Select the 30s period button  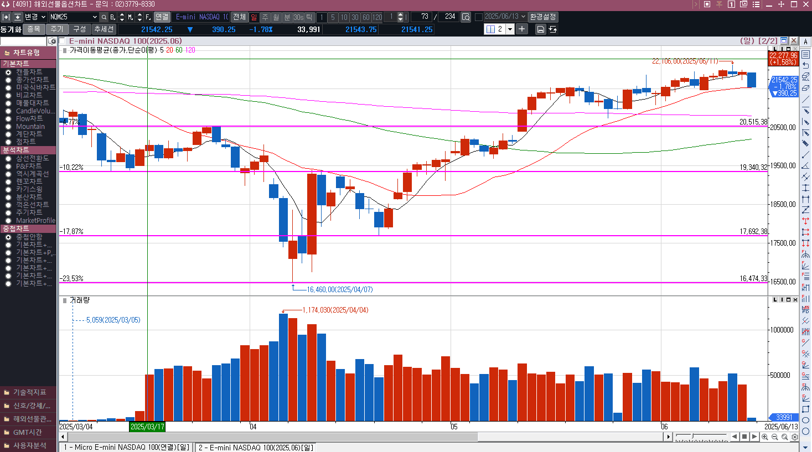tap(298, 17)
